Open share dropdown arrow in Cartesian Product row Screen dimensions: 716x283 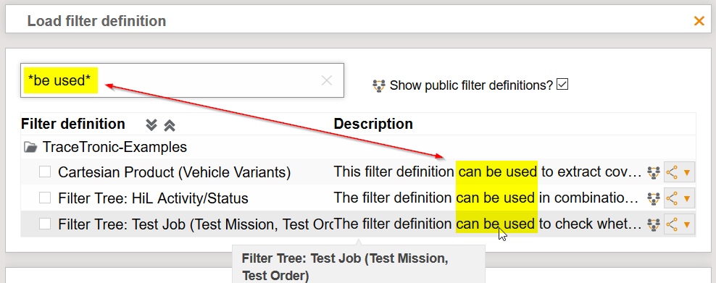coord(686,173)
